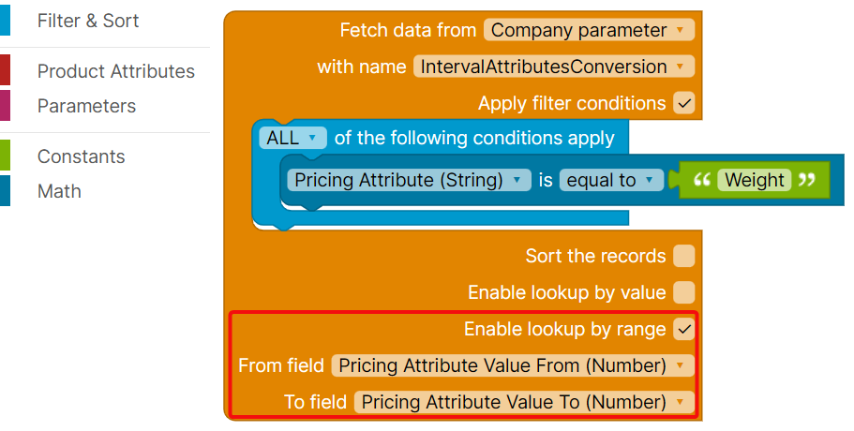Select the Math block category
Image resolution: width=854 pixels, height=431 pixels.
coord(59,191)
